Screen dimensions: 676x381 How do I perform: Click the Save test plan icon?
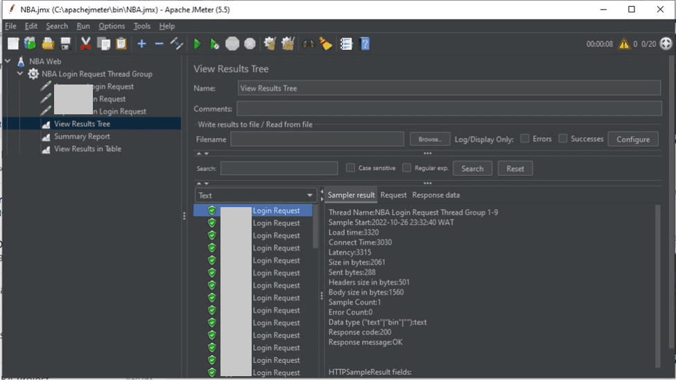[x=66, y=44]
